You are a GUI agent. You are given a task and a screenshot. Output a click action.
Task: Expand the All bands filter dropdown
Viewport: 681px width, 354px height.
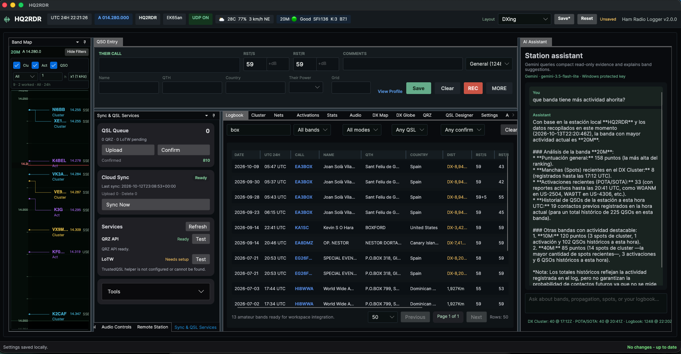[312, 130]
